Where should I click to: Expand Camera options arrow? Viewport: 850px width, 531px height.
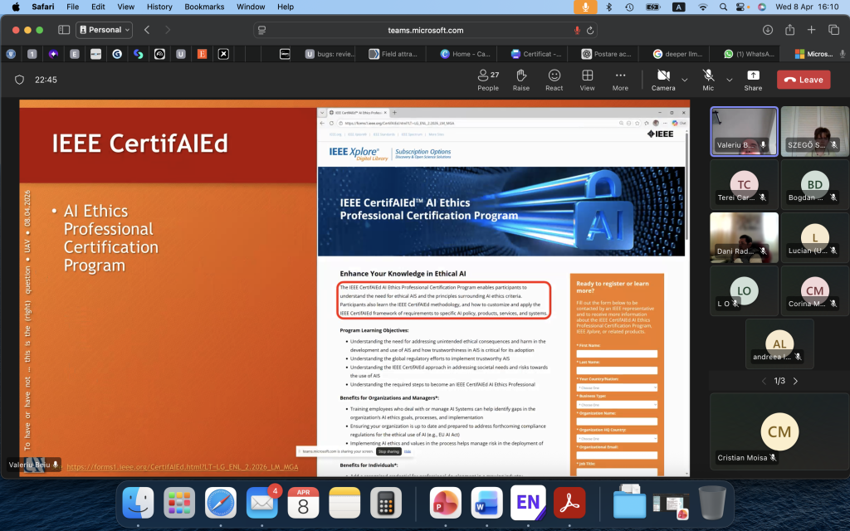coord(685,80)
